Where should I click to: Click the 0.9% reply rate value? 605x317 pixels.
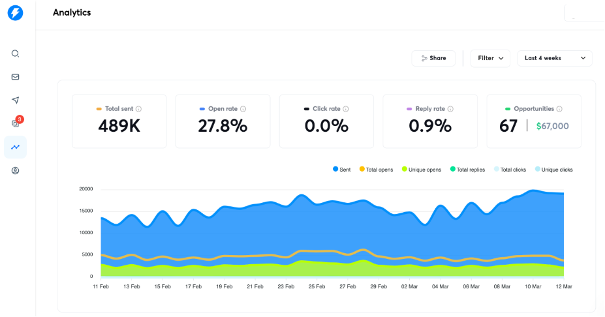coord(430,126)
